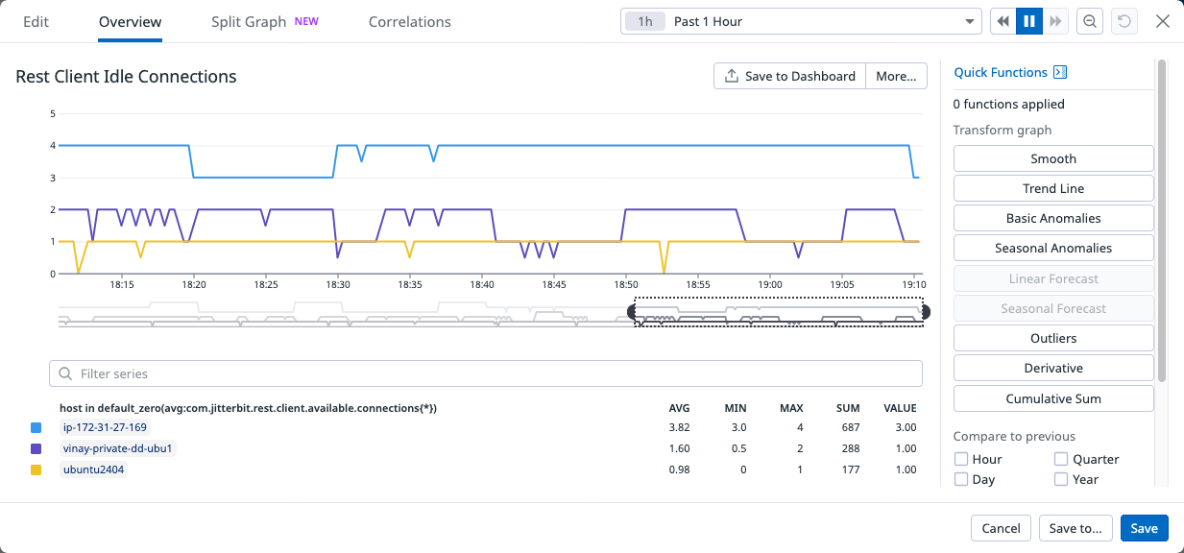This screenshot has height=553, width=1184.
Task: Pause live graph updates
Action: [x=1029, y=21]
